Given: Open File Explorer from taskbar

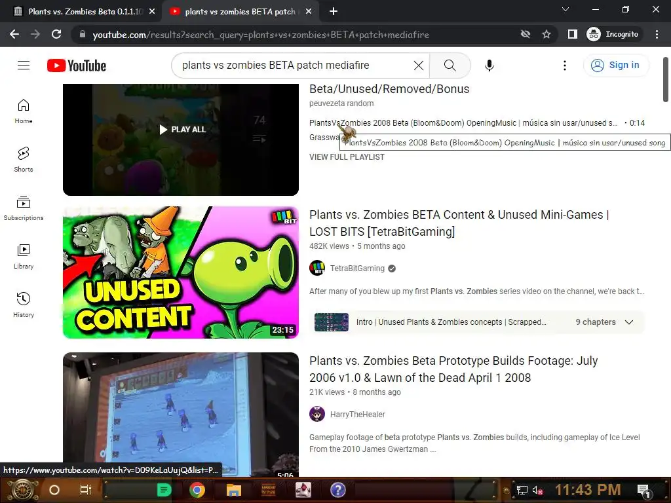Looking at the screenshot, I should coord(234,490).
